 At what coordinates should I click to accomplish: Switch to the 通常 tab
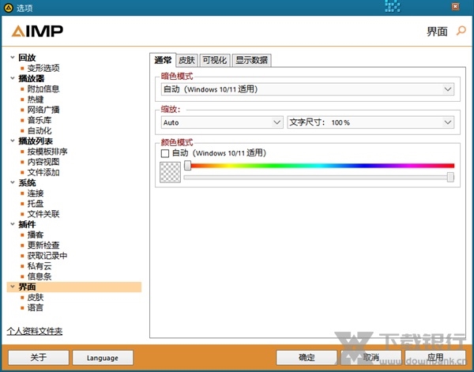(163, 60)
